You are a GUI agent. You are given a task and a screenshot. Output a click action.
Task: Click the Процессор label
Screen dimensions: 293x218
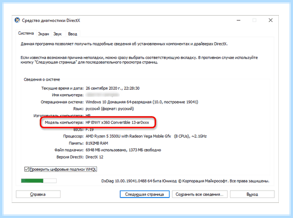73,136
